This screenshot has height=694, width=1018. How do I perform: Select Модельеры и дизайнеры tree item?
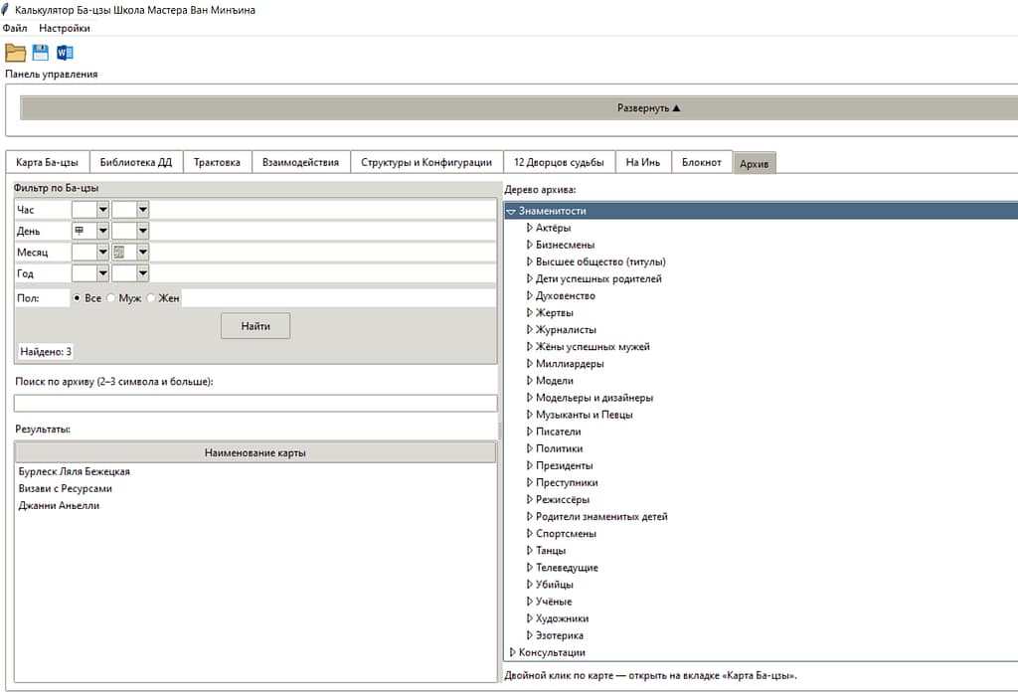[594, 398]
